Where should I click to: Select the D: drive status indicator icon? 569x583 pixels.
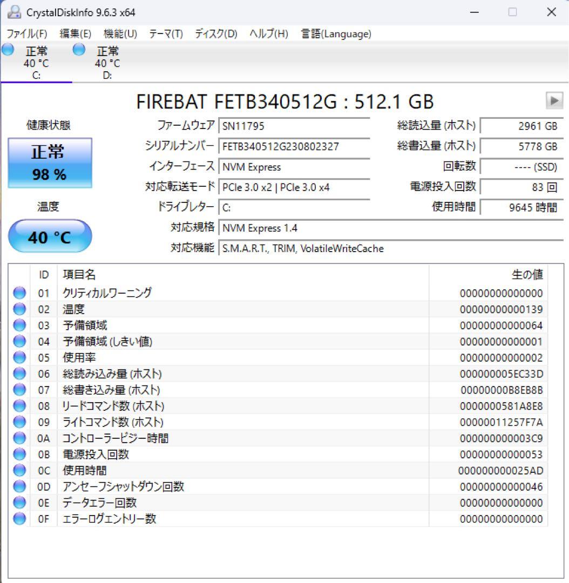point(79,49)
